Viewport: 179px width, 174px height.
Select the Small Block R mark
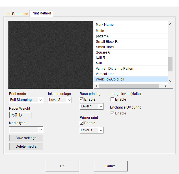pyautogui.click(x=131, y=42)
